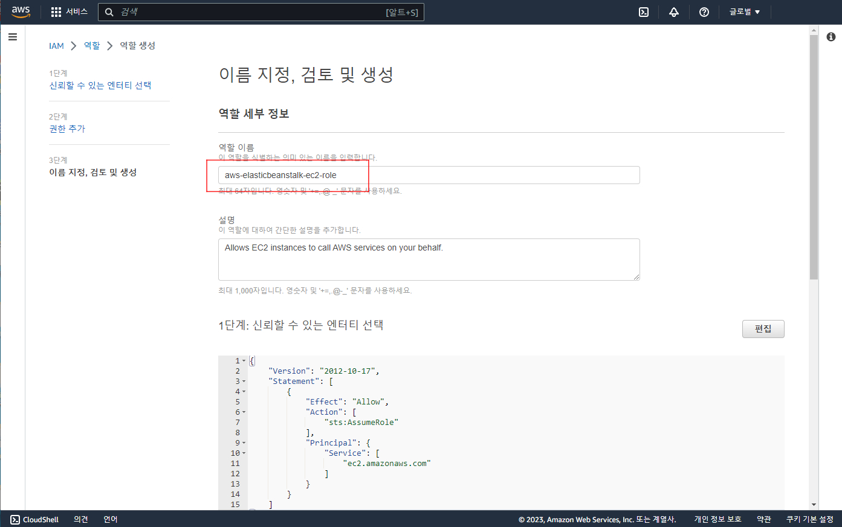
Task: Click the 편집 button for step 1
Action: 763,329
